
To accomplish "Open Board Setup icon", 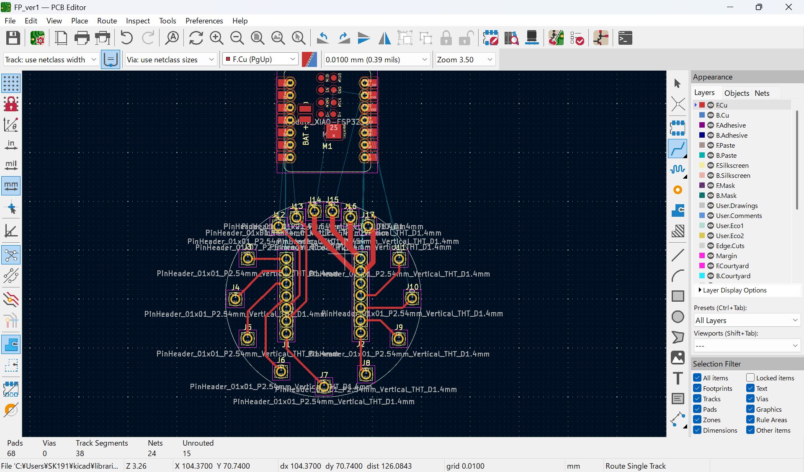I will (x=37, y=38).
